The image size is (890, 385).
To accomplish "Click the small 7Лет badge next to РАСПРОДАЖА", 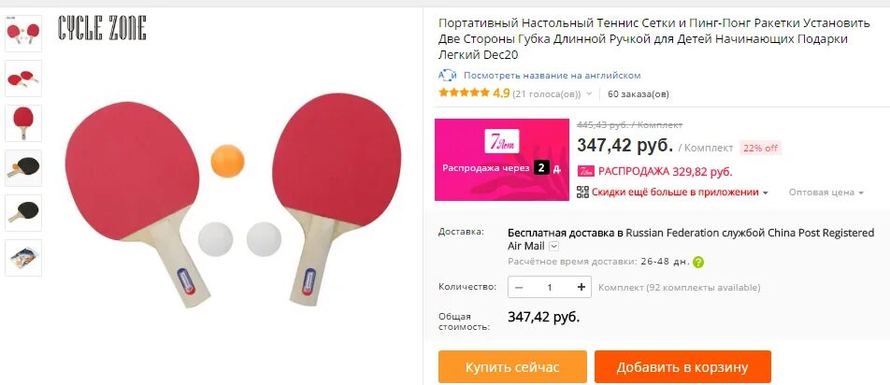I will [586, 171].
